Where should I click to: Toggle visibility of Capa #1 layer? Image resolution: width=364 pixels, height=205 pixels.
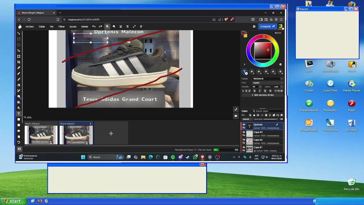click(244, 147)
